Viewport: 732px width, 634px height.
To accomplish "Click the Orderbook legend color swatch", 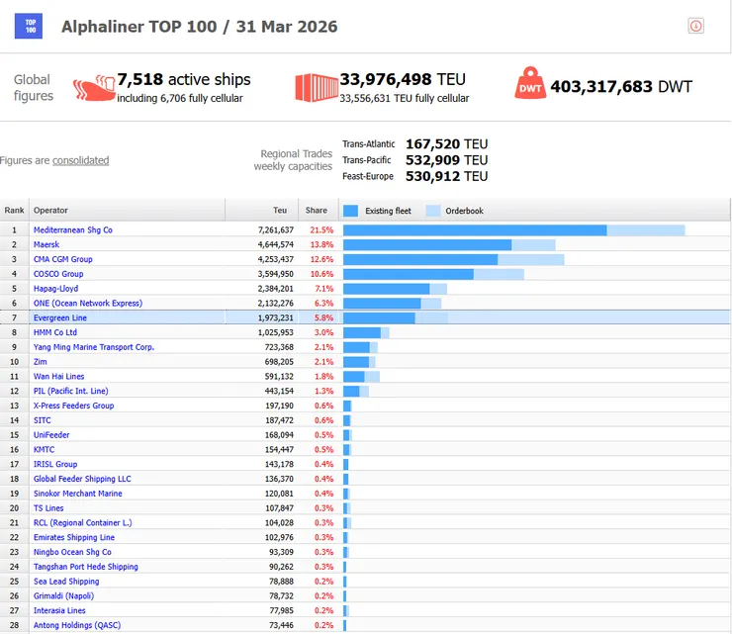I will click(x=432, y=211).
